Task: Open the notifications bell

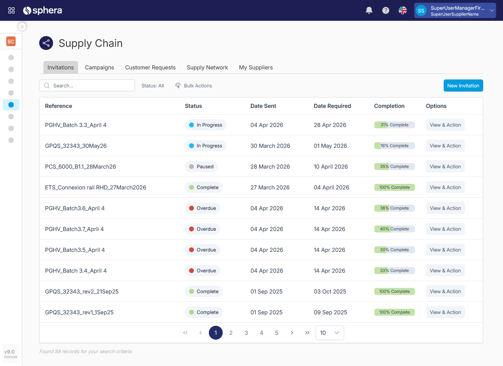Action: [369, 10]
